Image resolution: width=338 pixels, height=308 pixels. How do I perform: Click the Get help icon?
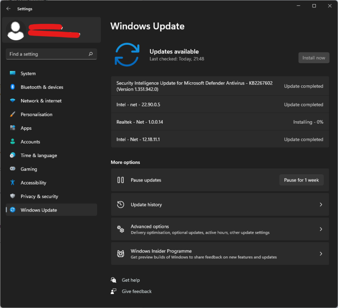(113, 280)
